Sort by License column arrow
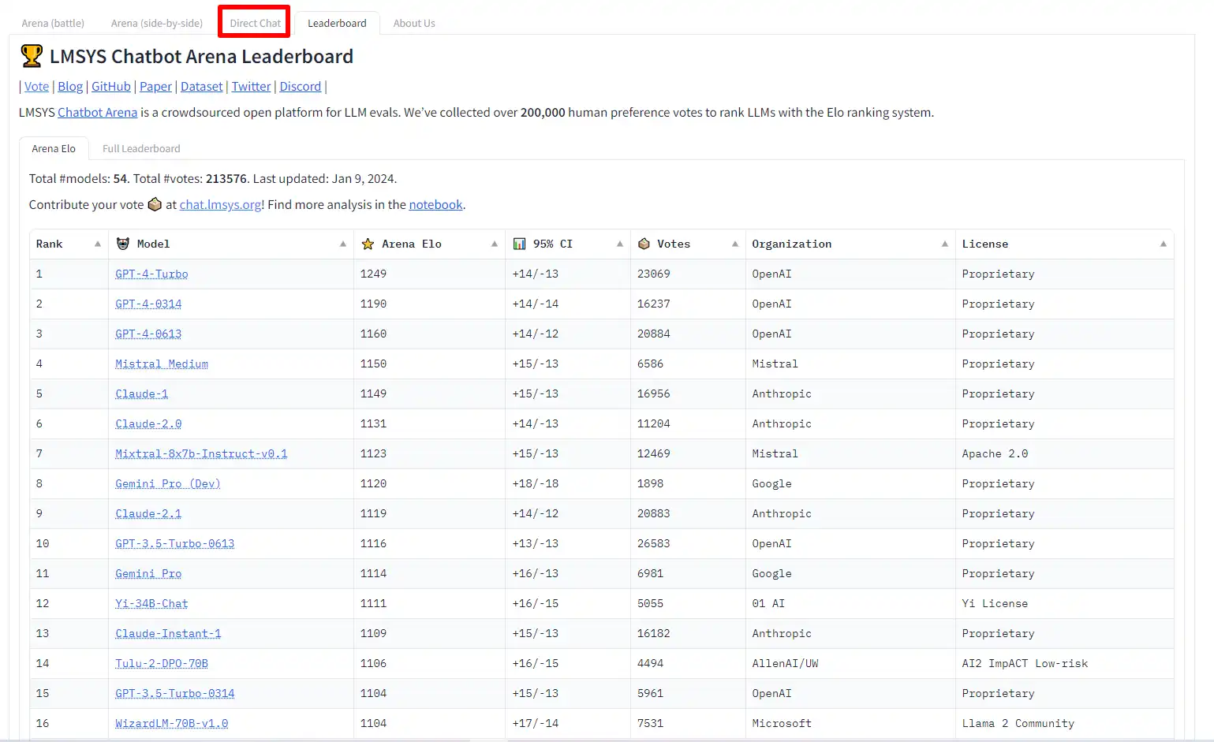Screen dimensions: 1214x742 (x=1163, y=244)
